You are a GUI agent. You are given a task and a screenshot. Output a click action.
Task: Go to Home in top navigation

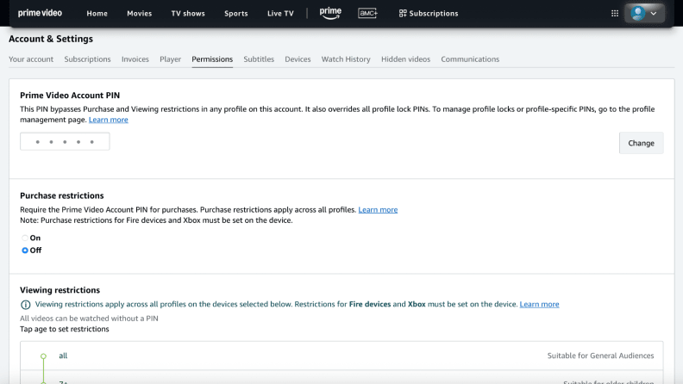(x=97, y=14)
